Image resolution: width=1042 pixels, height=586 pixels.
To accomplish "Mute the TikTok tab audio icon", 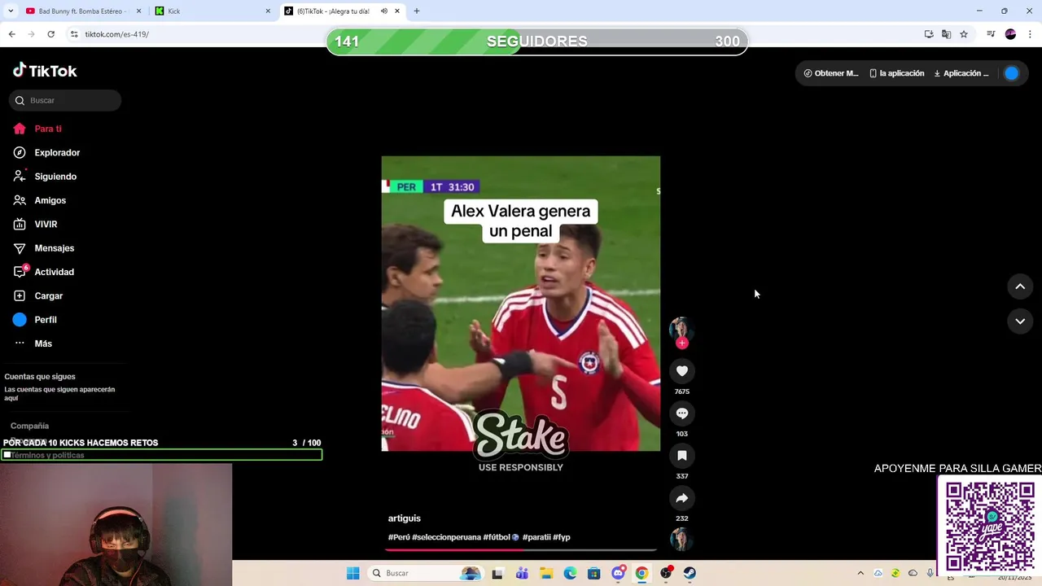I will [384, 11].
